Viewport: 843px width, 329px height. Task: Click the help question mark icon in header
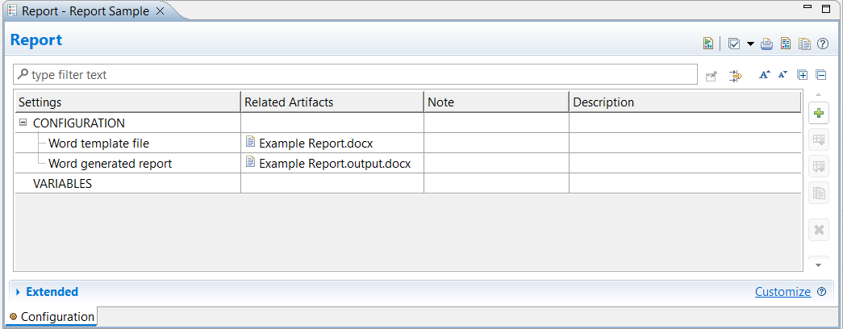823,44
